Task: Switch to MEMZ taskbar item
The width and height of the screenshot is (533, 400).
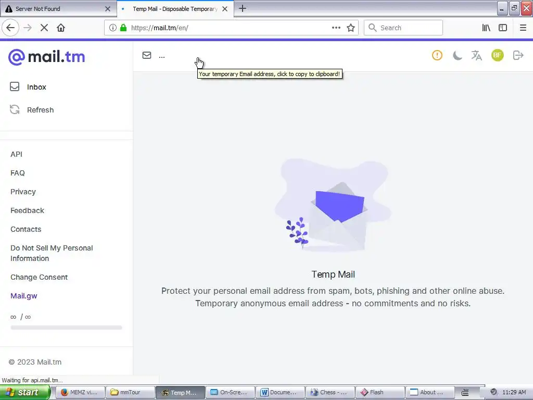Action: point(79,392)
